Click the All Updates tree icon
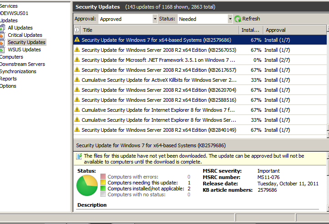Viewport: 329px width, 224px height. 2,28
